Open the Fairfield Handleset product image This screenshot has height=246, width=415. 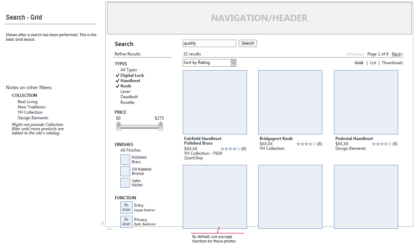click(x=215, y=102)
